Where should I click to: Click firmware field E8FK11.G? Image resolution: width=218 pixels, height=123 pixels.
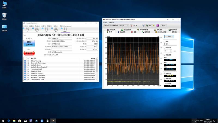coord(62,38)
